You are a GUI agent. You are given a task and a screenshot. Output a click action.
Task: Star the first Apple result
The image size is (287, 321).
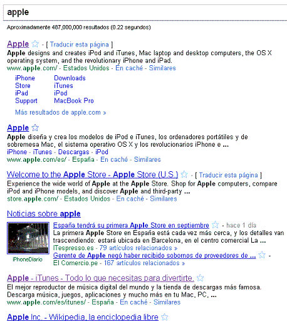(x=35, y=44)
